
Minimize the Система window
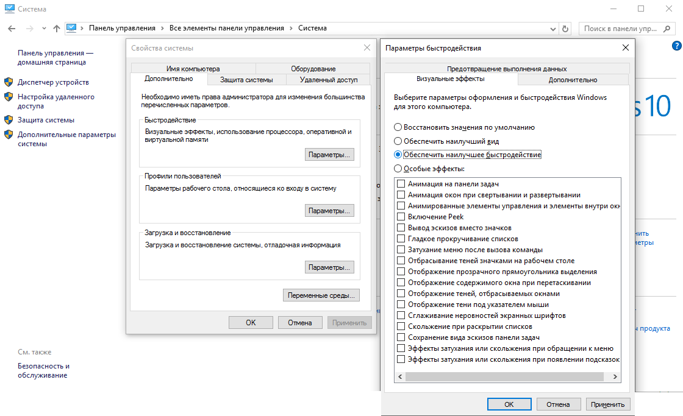pyautogui.click(x=613, y=9)
